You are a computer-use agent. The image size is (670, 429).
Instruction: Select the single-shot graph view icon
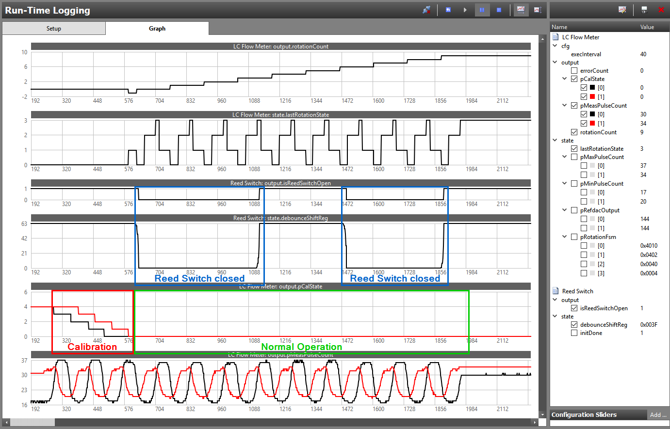[537, 10]
